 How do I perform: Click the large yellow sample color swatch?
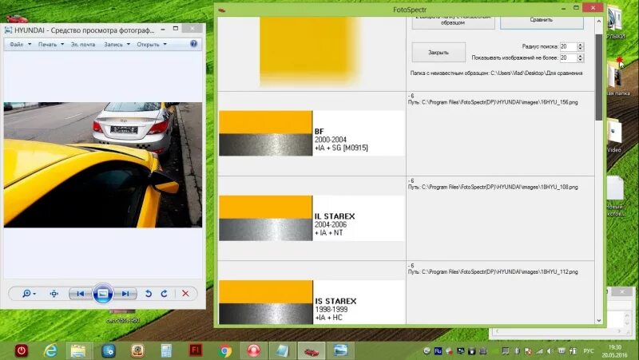click(x=310, y=51)
